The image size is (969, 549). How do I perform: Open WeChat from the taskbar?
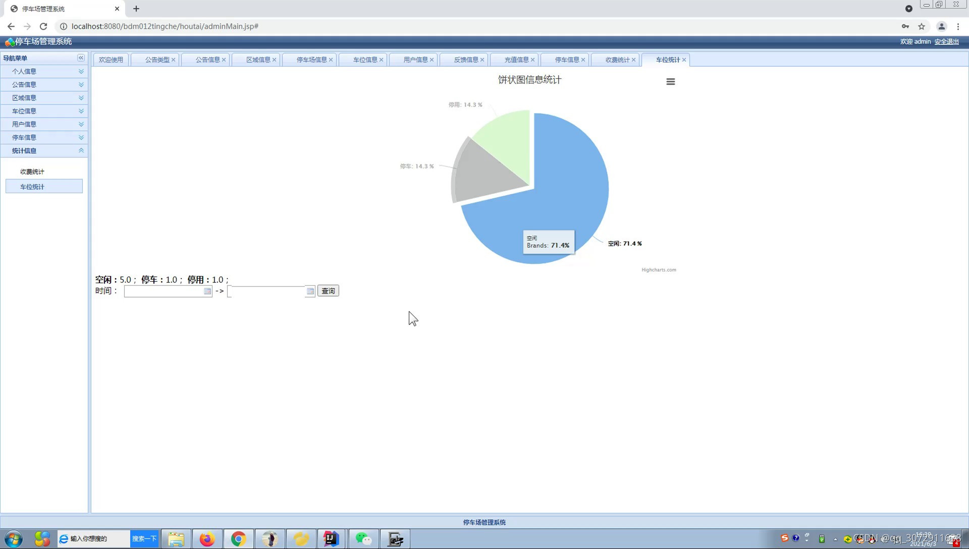[363, 539]
